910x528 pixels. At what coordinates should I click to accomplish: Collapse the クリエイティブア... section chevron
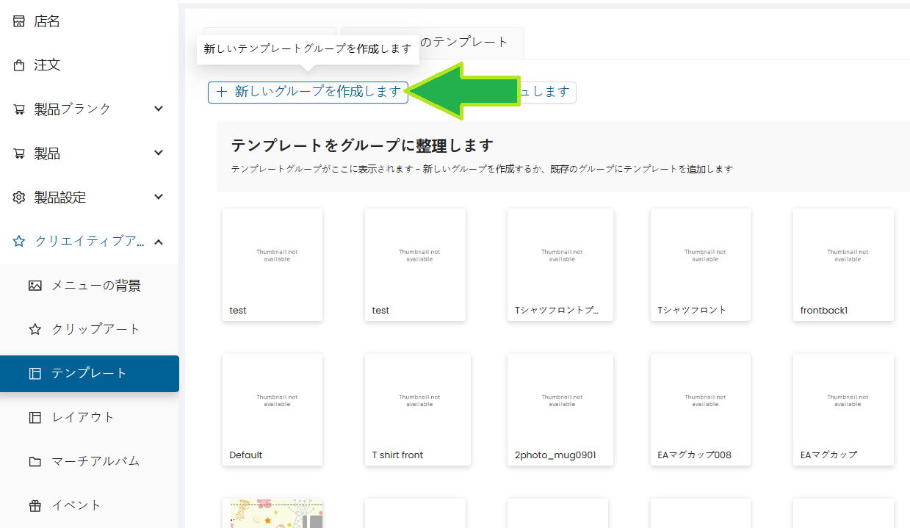click(159, 242)
